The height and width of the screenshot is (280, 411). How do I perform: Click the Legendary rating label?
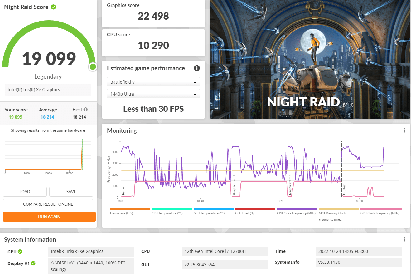(48, 76)
